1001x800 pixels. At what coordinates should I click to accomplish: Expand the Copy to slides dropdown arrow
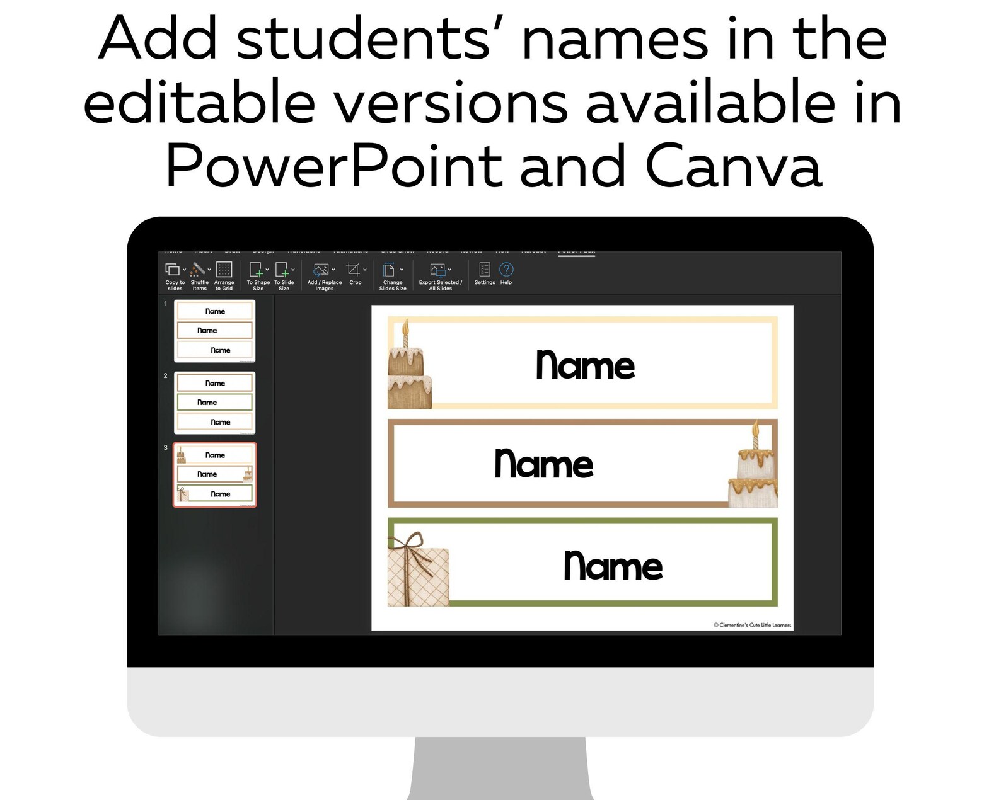[x=184, y=270]
